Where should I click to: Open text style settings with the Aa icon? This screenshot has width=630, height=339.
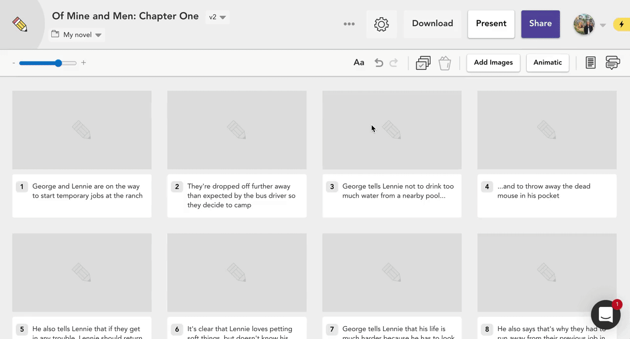point(358,63)
